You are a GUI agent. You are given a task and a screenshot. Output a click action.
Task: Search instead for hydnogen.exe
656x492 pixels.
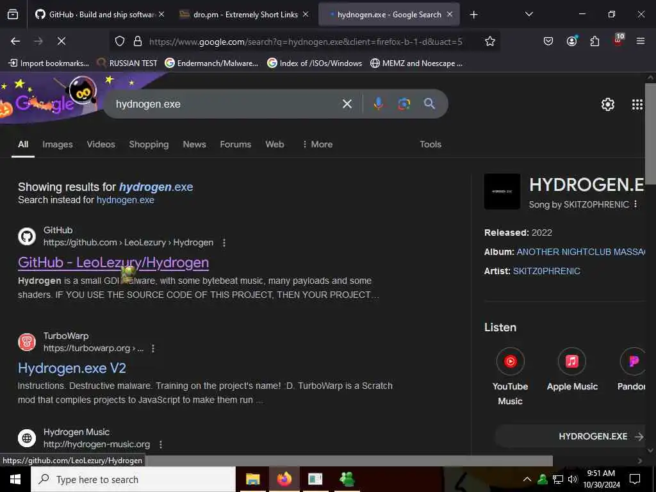[125, 200]
